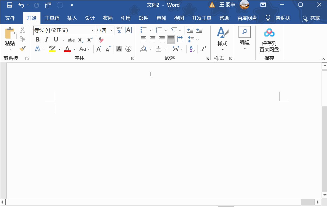Image resolution: width=327 pixels, height=207 pixels.
Task: Apply bold formatting with the B icon
Action: [38, 39]
